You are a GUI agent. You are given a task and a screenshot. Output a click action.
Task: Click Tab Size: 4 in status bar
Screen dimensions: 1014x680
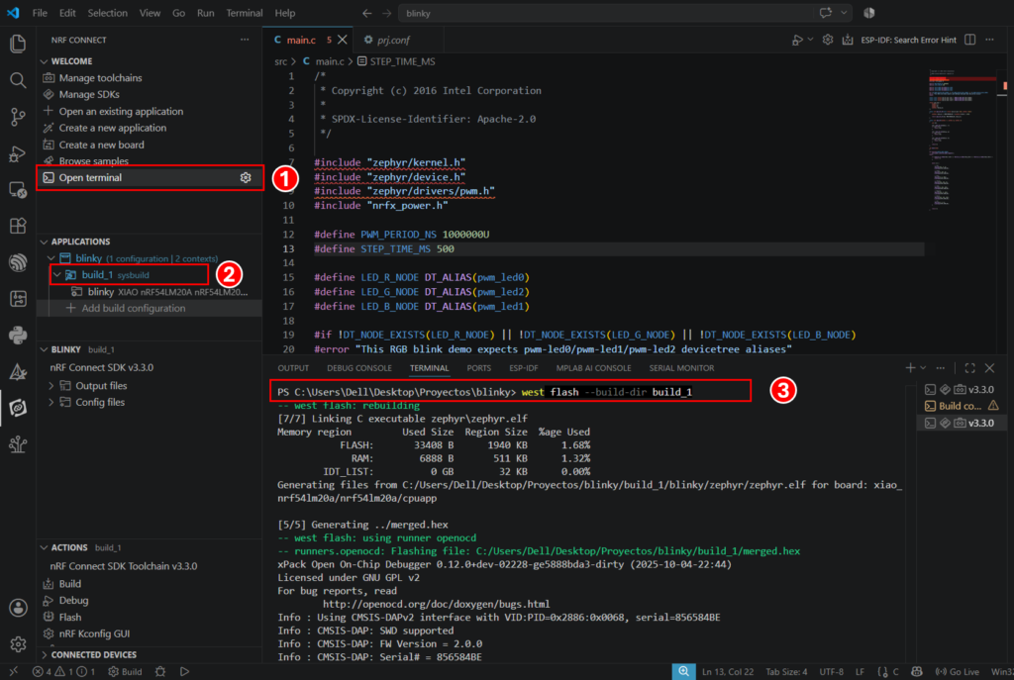786,672
